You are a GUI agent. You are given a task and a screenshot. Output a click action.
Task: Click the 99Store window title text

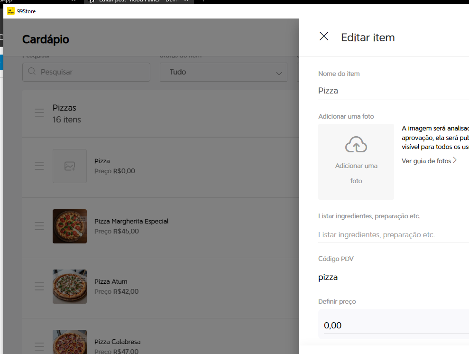click(x=27, y=11)
